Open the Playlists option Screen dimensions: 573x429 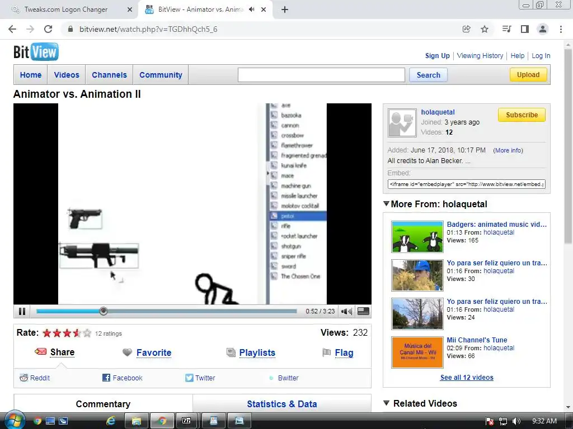(x=257, y=353)
